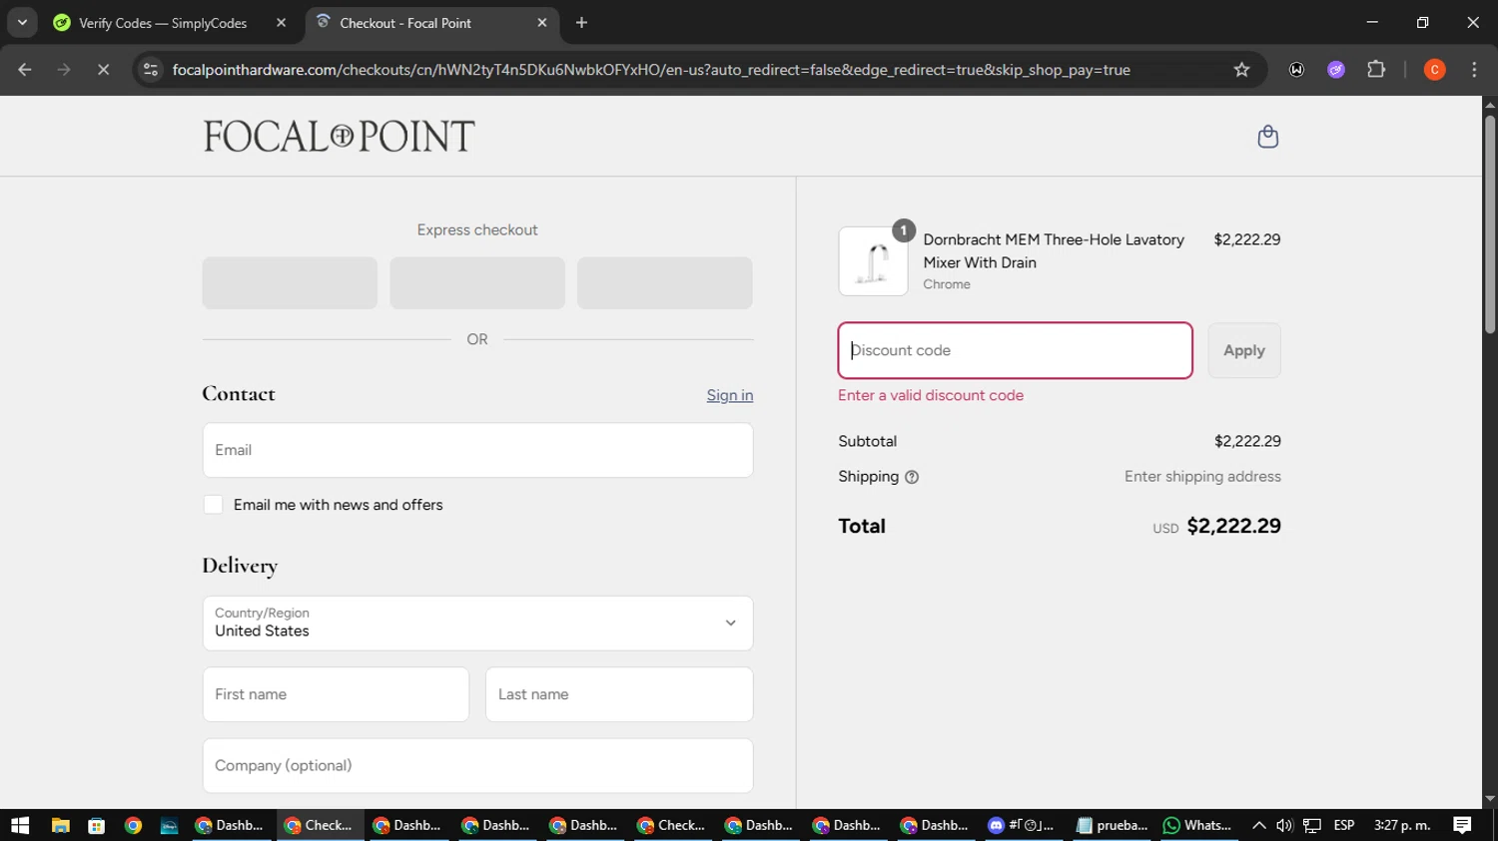Click the browser address bar URL

(x=651, y=70)
